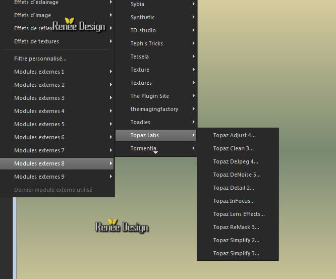The height and width of the screenshot is (279, 336).
Task: Expand Modules externes 5
Action: tap(57, 124)
